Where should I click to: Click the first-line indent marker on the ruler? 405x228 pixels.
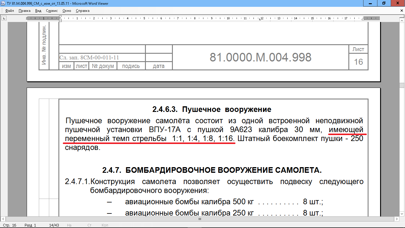tap(60, 17)
